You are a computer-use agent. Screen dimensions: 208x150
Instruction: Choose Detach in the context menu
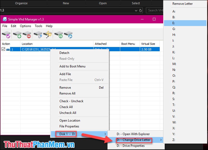(80, 53)
